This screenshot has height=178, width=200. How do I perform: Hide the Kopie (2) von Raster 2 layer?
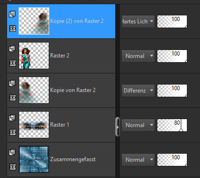point(13,28)
